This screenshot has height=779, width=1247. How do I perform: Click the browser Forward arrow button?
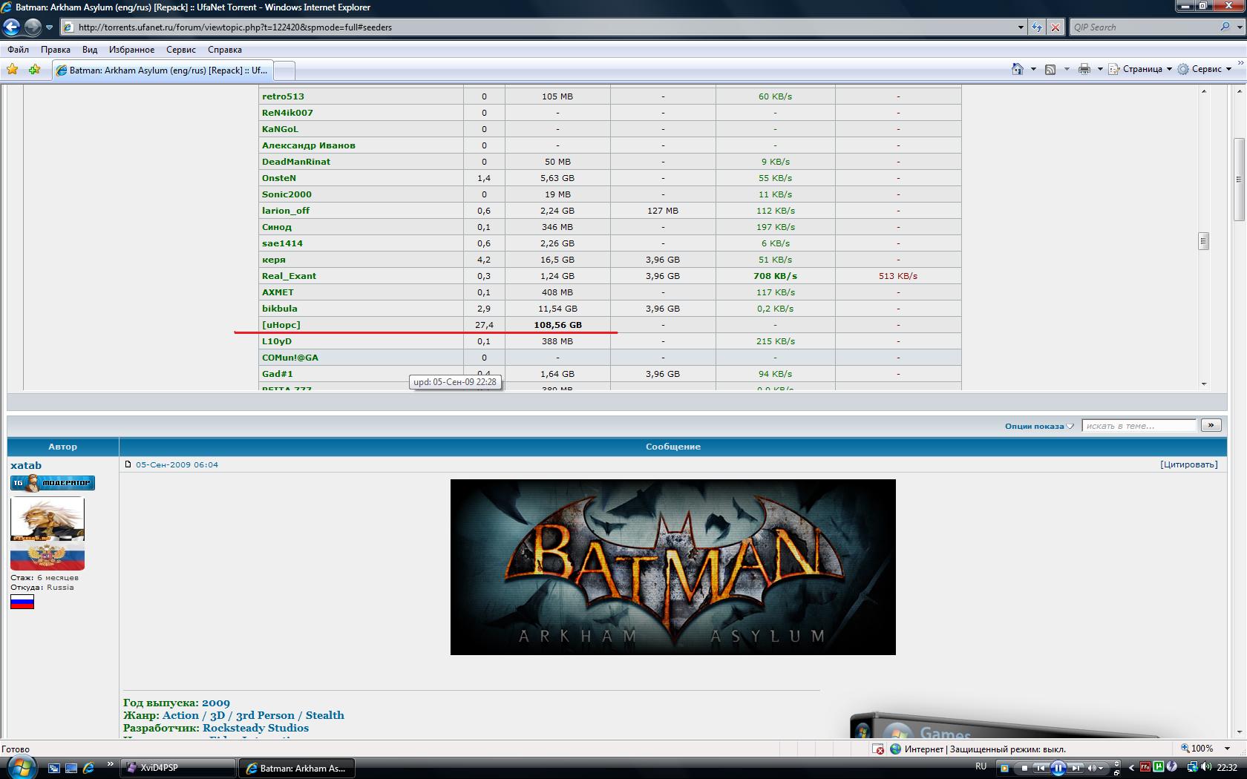point(33,27)
